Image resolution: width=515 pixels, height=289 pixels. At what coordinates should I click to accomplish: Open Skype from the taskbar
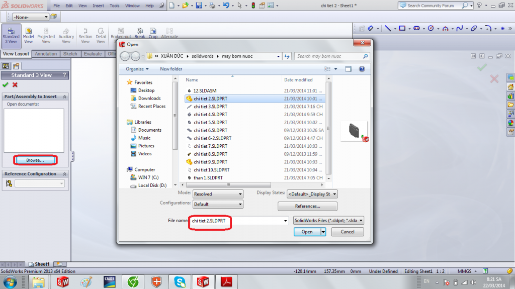[180, 282]
